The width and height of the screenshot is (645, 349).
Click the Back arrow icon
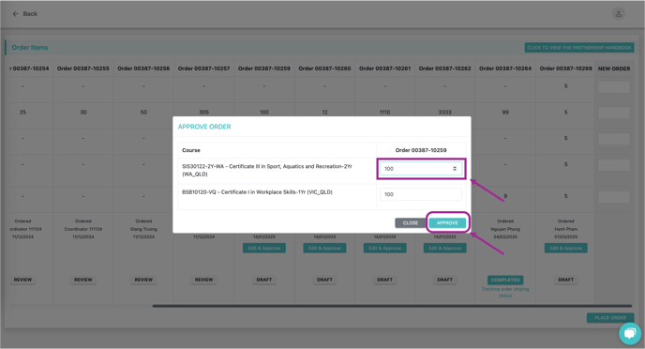(16, 13)
